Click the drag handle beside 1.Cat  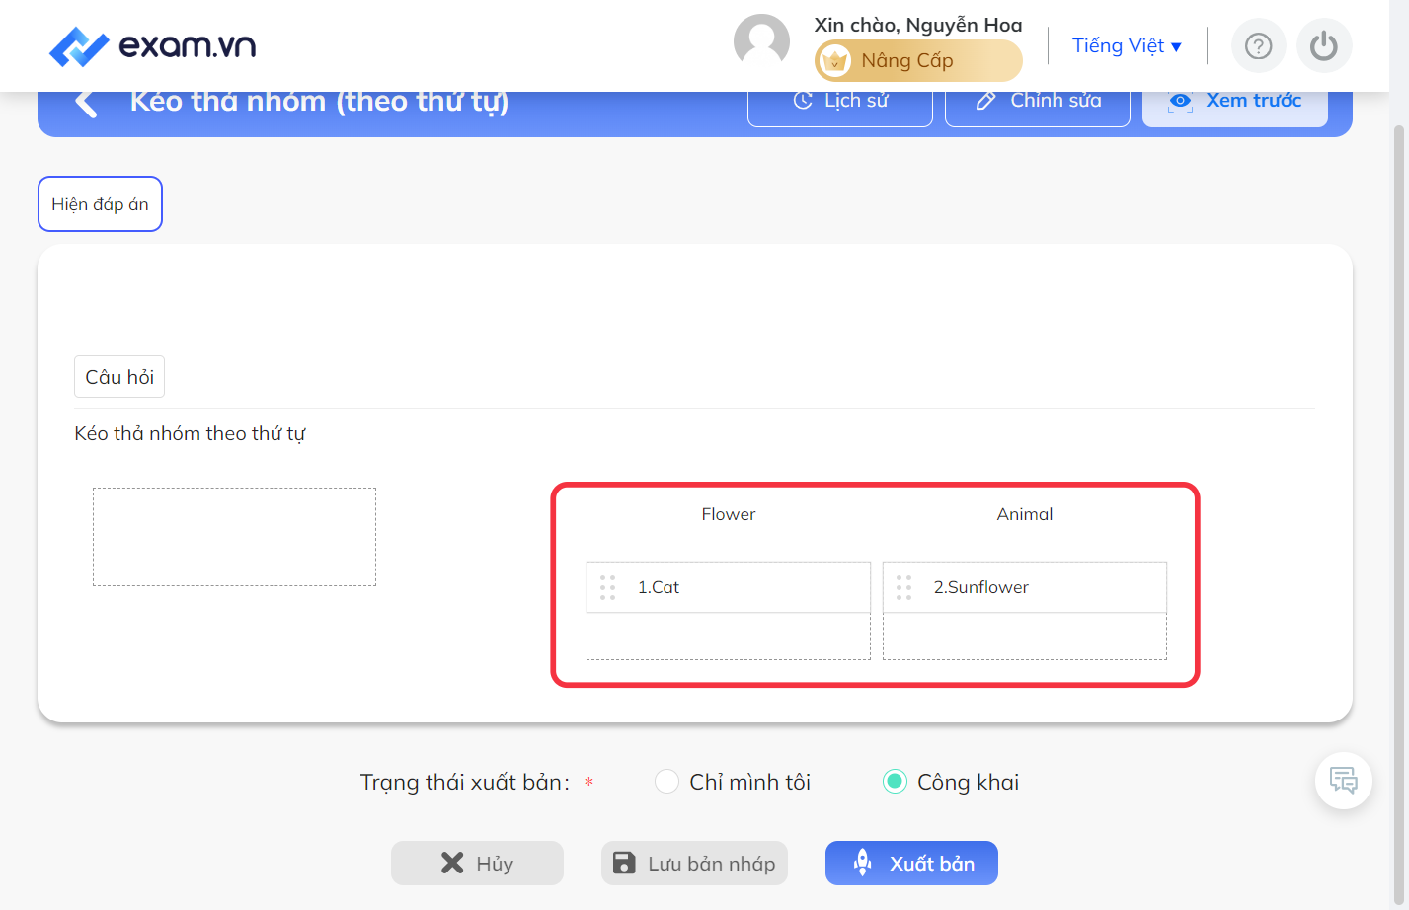point(607,587)
